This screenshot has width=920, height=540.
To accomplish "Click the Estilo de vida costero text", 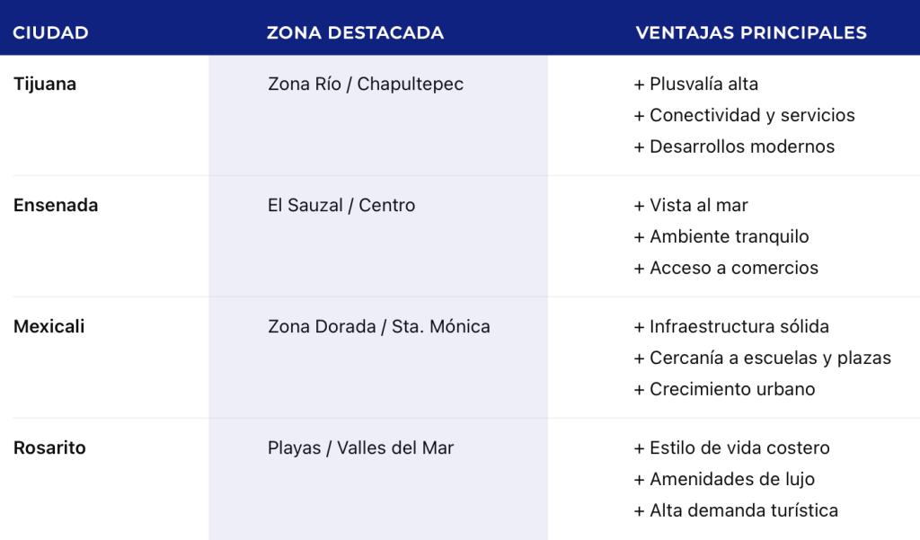I will click(732, 448).
